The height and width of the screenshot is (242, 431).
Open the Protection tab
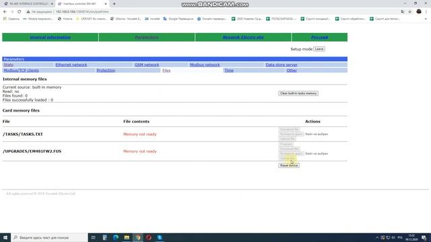(106, 71)
